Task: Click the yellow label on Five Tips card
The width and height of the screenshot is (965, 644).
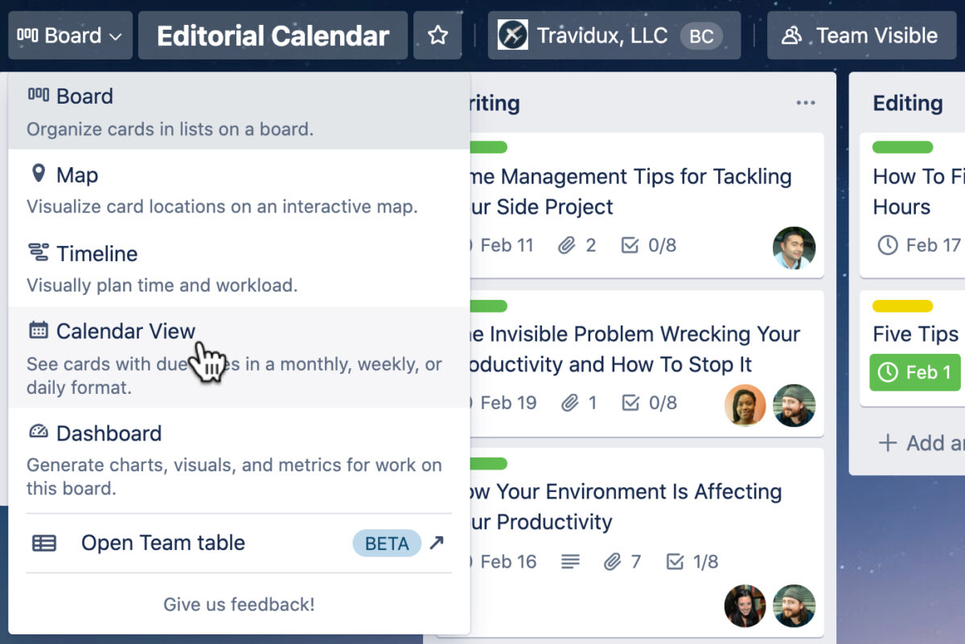Action: tap(902, 306)
